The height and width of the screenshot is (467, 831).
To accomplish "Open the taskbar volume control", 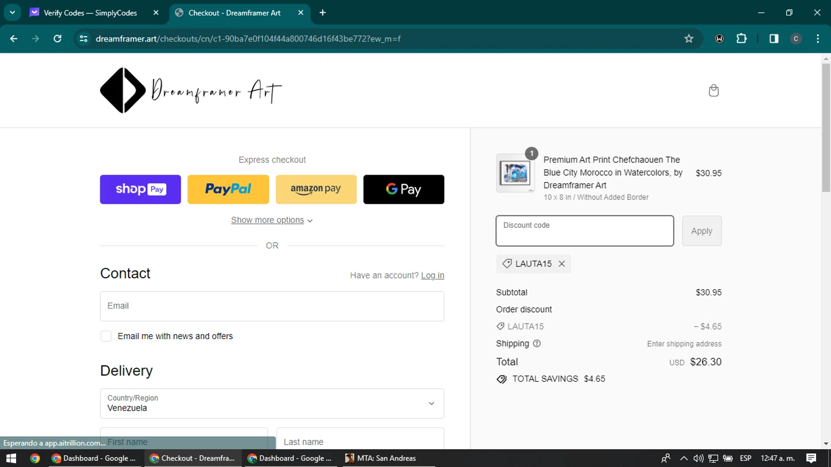I will click(x=698, y=458).
